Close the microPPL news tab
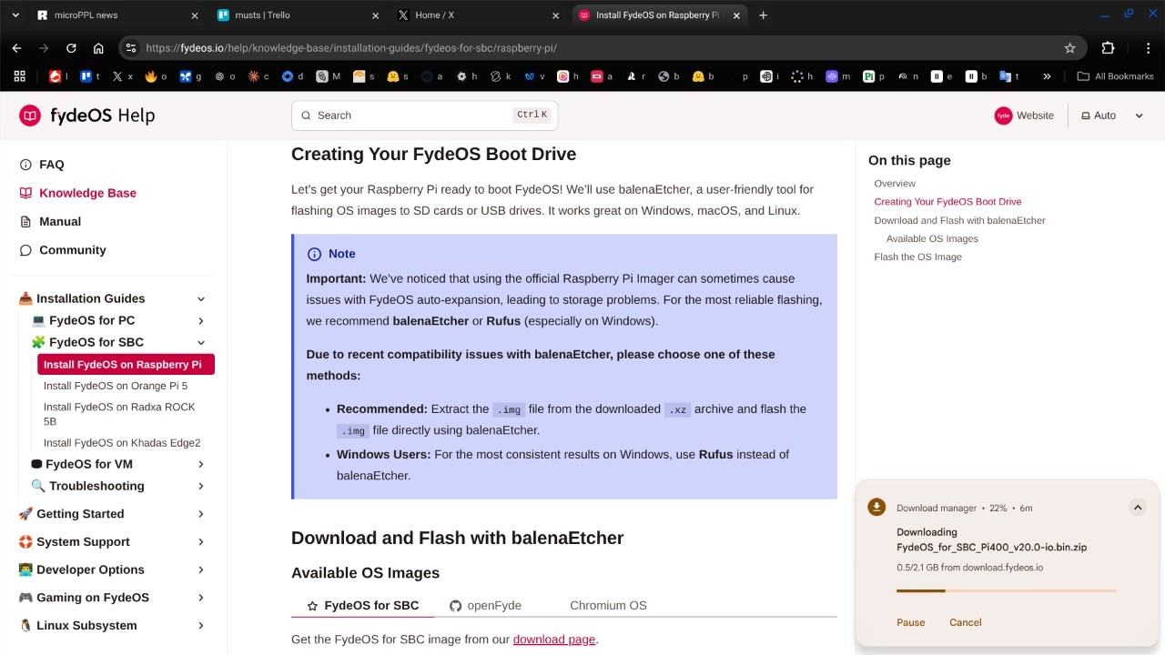The width and height of the screenshot is (1165, 655). click(195, 15)
